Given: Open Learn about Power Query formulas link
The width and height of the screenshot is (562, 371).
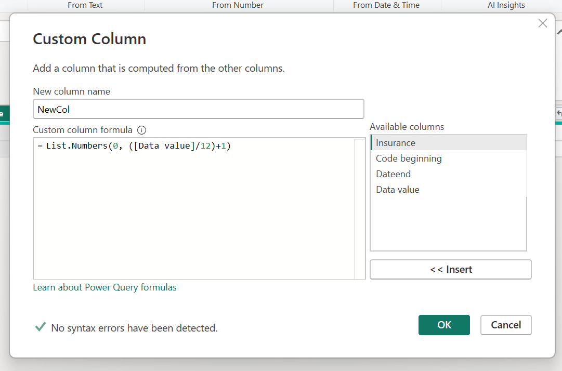Looking at the screenshot, I should 104,287.
